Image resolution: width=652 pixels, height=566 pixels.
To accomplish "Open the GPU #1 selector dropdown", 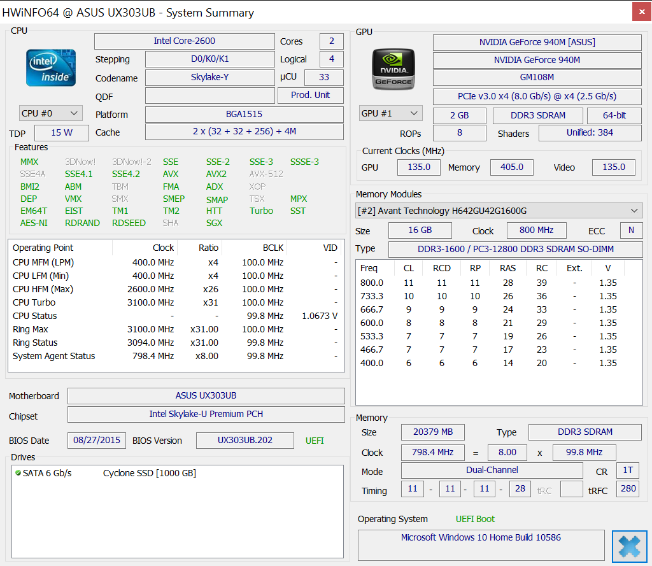I will tap(390, 113).
